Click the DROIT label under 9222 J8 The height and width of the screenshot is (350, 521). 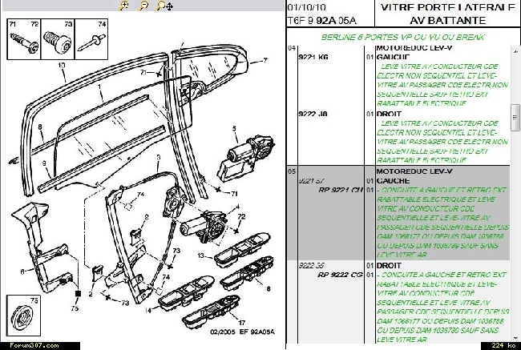[x=389, y=114]
